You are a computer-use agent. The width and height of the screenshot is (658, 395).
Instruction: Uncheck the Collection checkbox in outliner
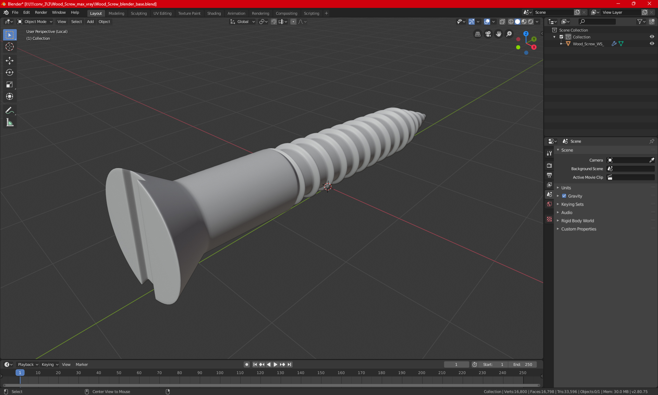[x=561, y=37]
